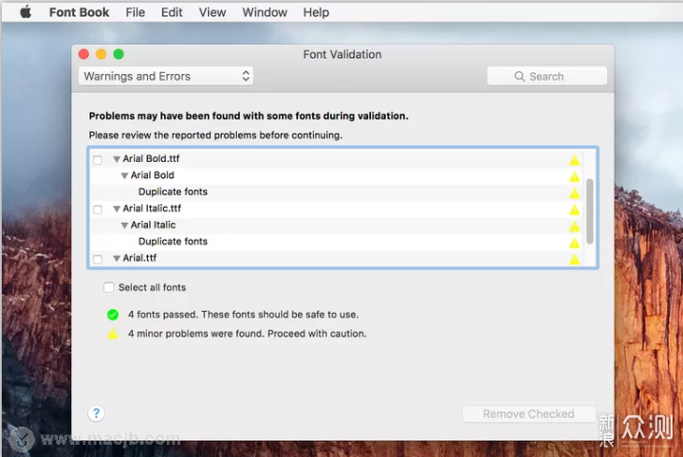This screenshot has height=457, width=683.
Task: Collapse the Arial Italic sub-item
Action: 124,226
